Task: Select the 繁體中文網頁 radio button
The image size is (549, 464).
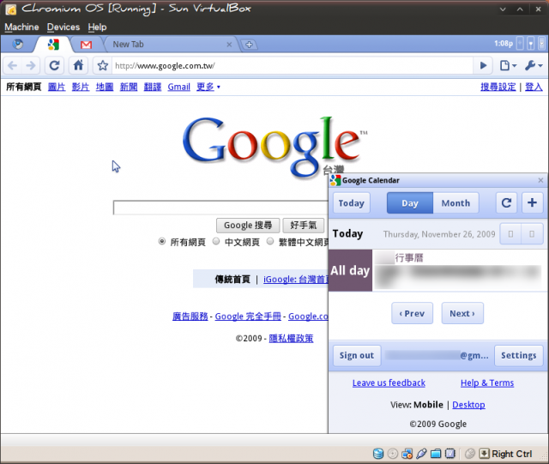Action: tap(270, 241)
